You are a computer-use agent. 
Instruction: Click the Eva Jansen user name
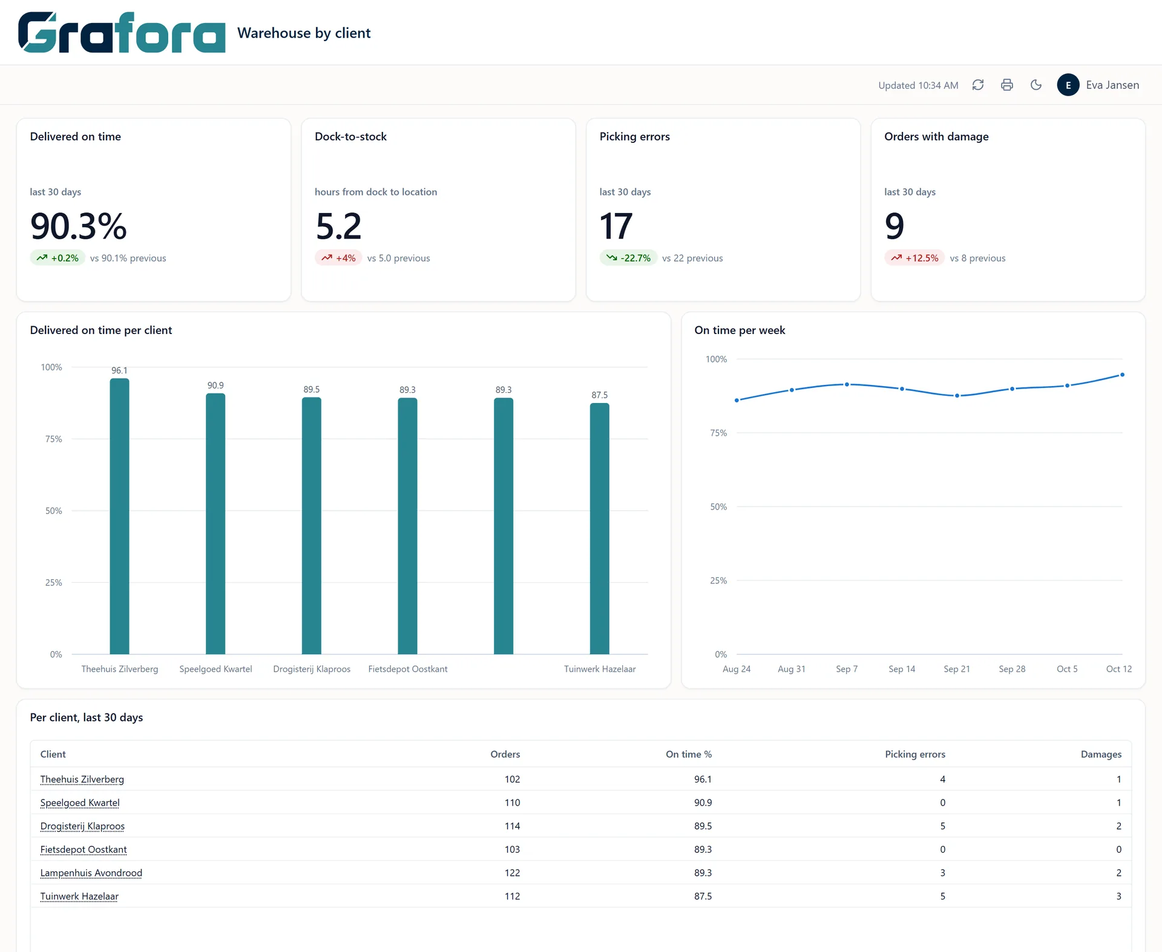(1112, 85)
